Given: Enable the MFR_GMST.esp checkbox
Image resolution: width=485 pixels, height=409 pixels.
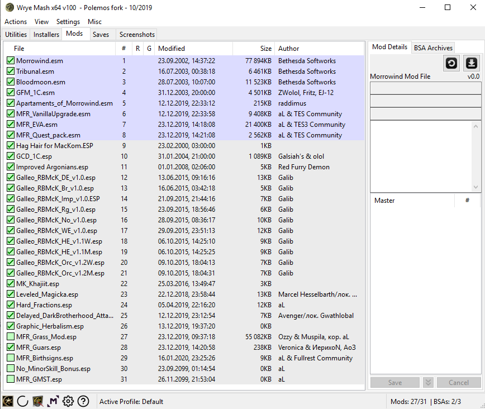Looking at the screenshot, I should tap(11, 379).
